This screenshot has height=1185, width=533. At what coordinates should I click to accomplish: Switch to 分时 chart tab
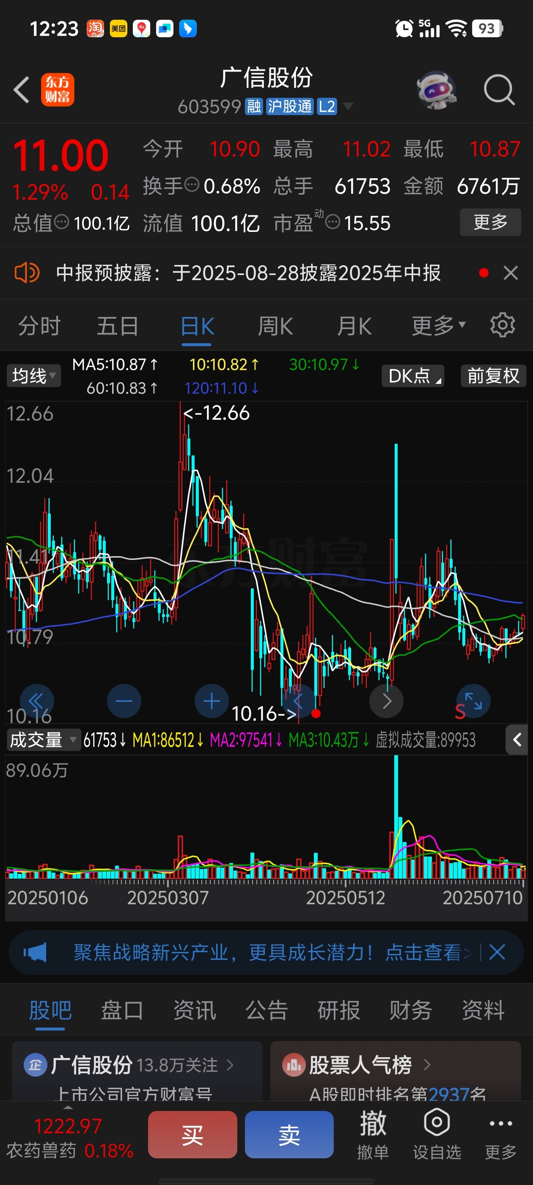pyautogui.click(x=39, y=326)
